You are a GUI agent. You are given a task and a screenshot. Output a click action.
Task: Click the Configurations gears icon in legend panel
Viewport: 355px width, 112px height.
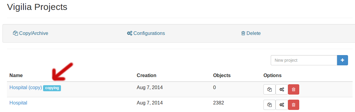tap(129, 33)
